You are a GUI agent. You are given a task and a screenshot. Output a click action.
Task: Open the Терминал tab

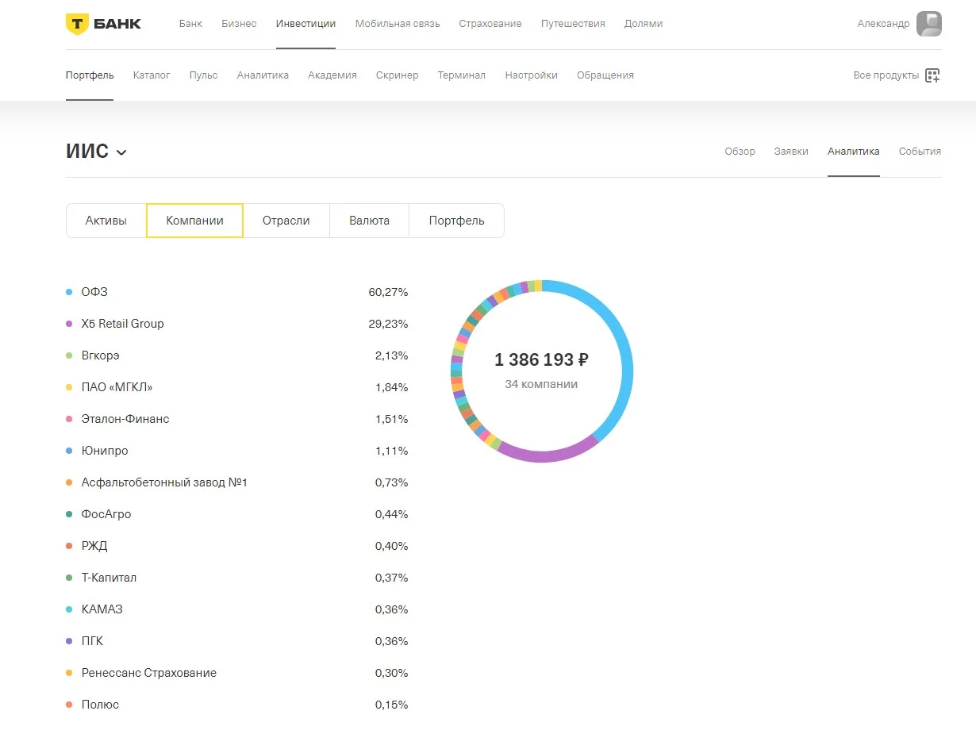(x=461, y=75)
